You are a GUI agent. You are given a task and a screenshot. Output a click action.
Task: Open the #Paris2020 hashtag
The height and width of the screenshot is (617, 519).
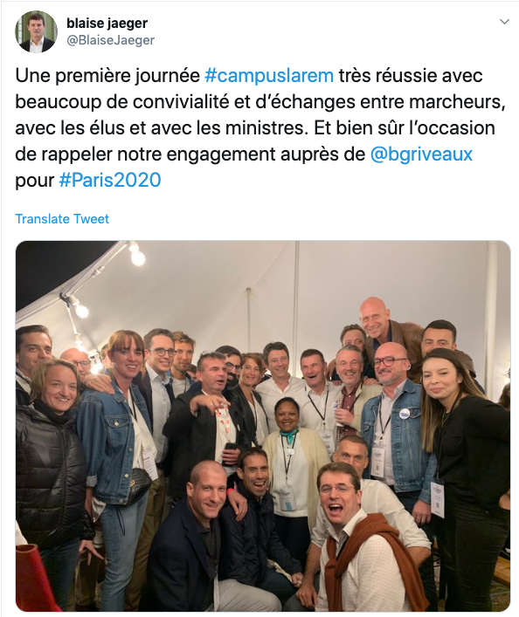coord(110,181)
